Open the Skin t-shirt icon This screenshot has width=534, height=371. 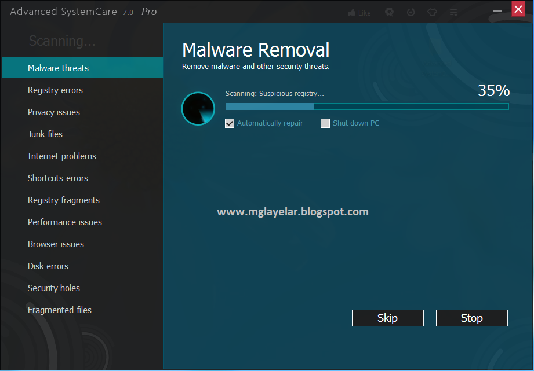[x=432, y=13]
